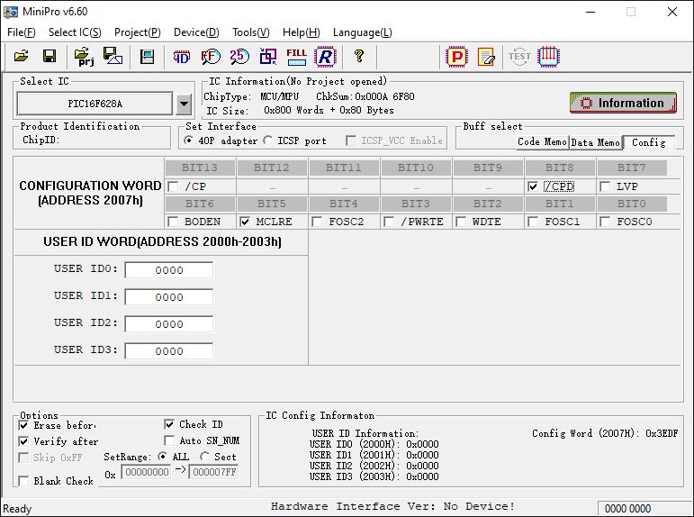
Task: Switch to the Code Memo tab
Action: [x=542, y=142]
